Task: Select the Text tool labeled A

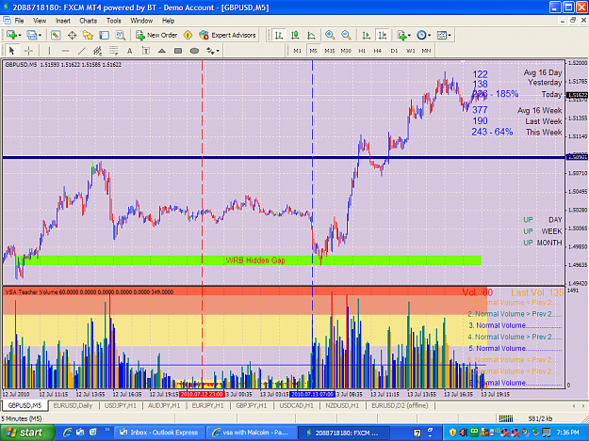Action: tap(130, 51)
